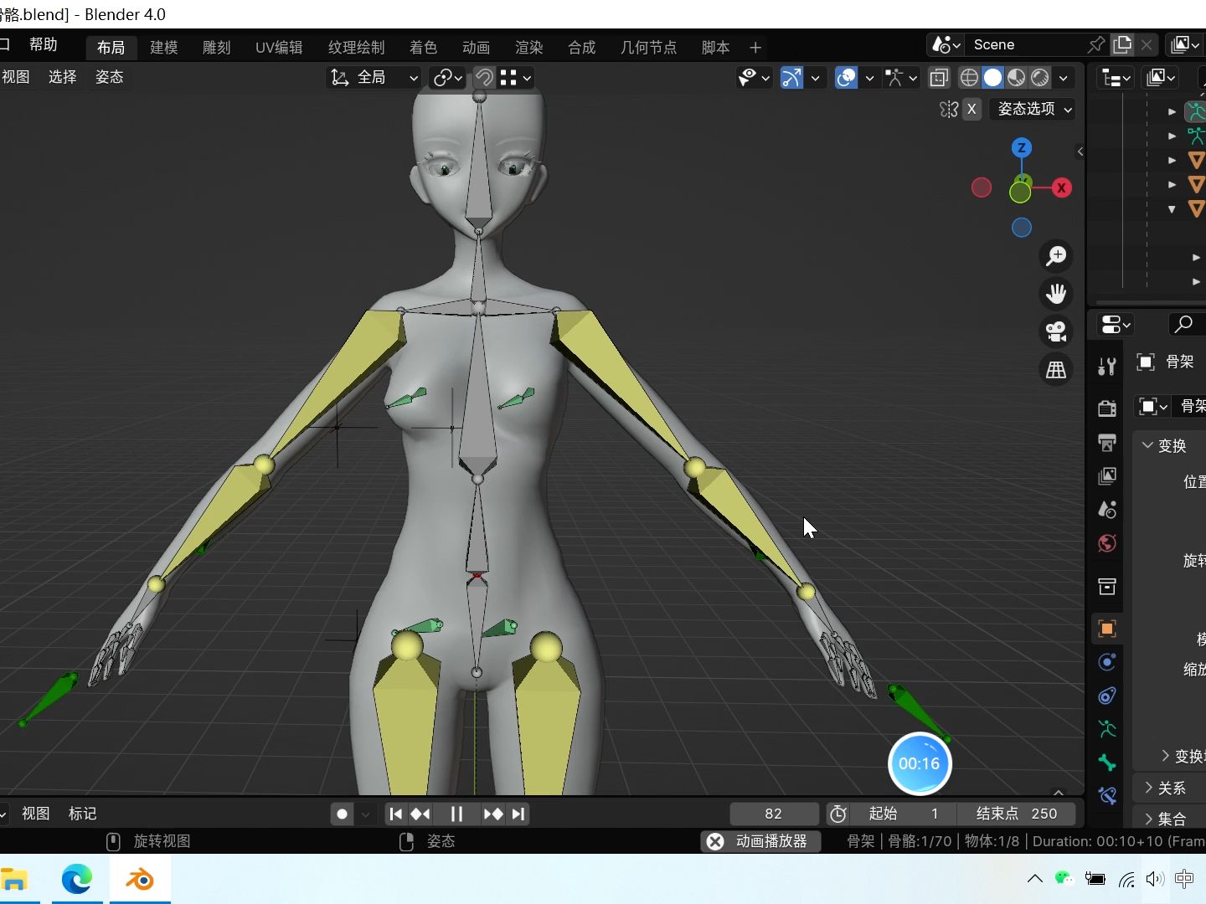Open the 几何节点 workspace tab

pos(648,48)
